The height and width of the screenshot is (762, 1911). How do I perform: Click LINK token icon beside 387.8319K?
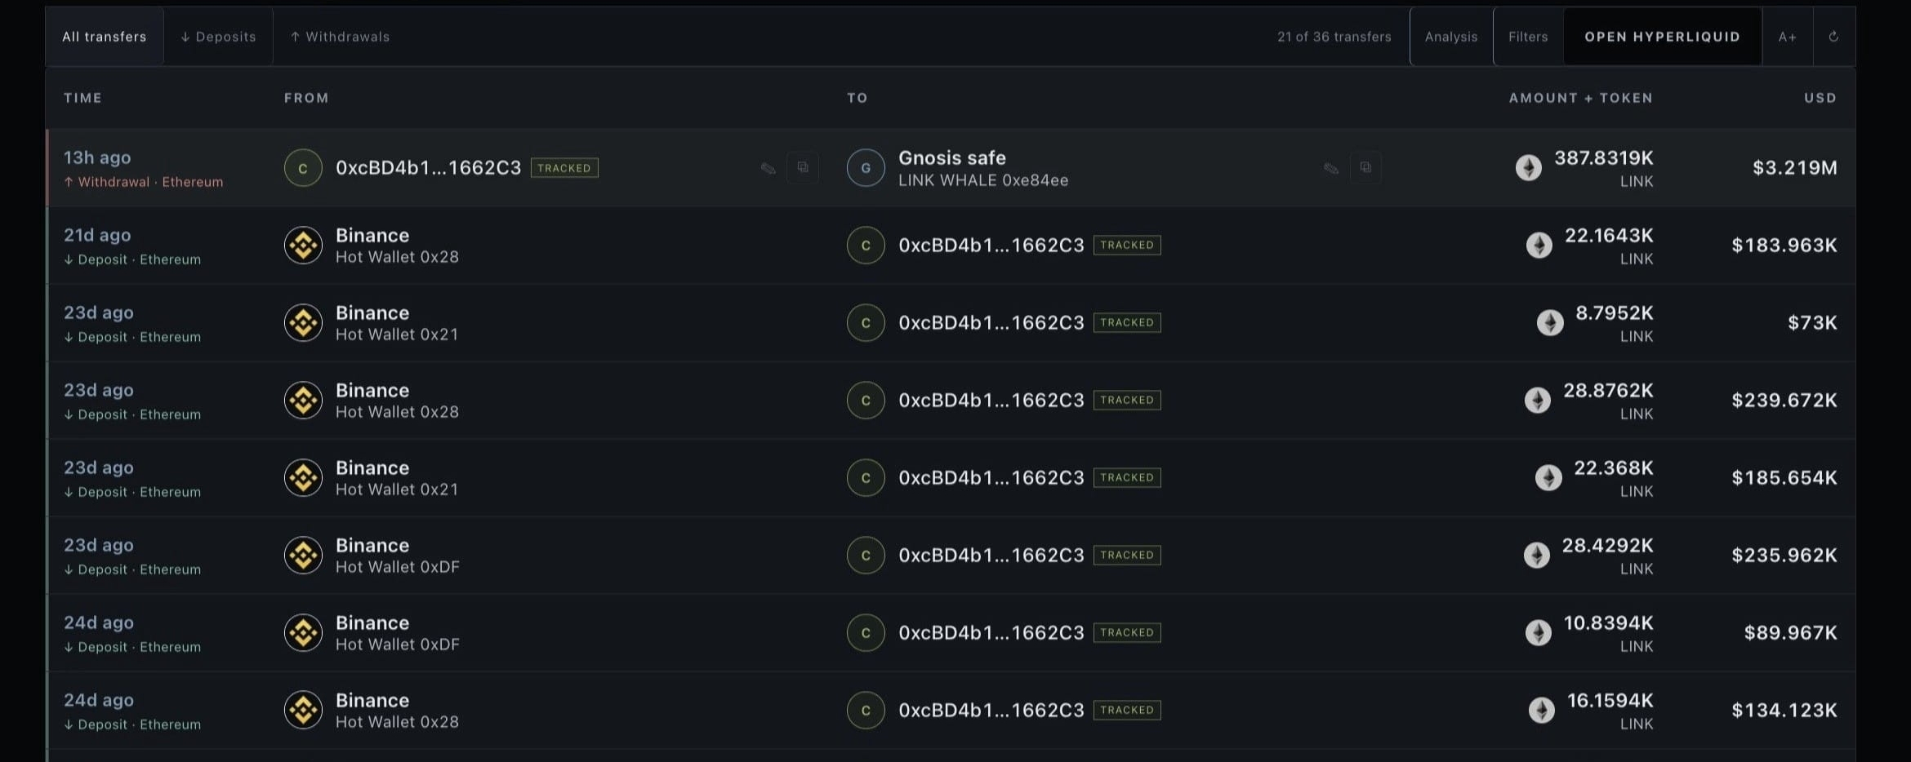[x=1528, y=167]
